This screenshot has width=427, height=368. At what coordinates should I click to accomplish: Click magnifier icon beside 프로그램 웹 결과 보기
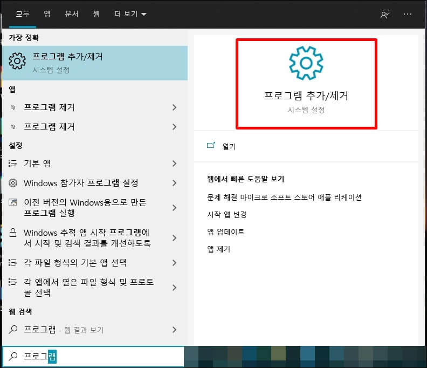(13, 330)
